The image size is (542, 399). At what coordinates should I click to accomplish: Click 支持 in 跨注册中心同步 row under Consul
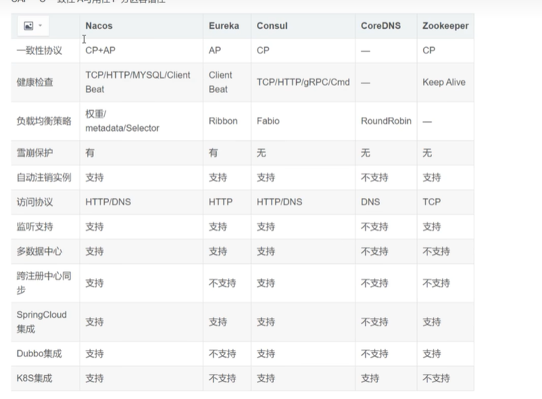tap(266, 283)
